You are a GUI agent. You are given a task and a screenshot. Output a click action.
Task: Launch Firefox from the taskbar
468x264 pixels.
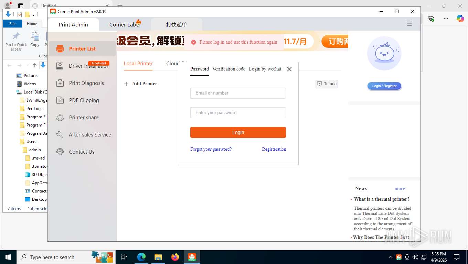coord(175,257)
